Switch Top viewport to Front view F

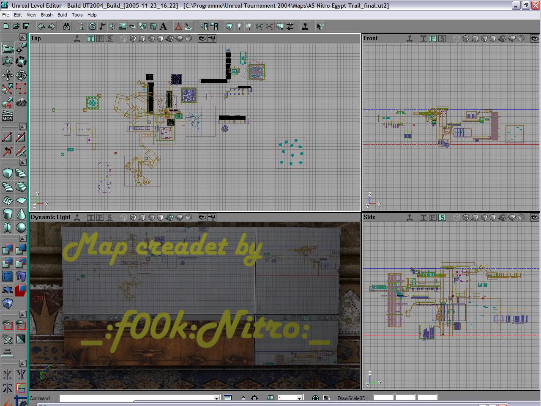point(100,38)
